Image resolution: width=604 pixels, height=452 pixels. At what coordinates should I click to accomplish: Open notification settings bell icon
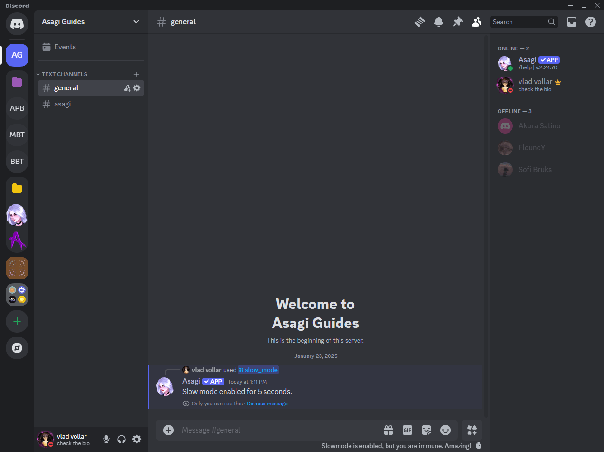click(x=439, y=22)
